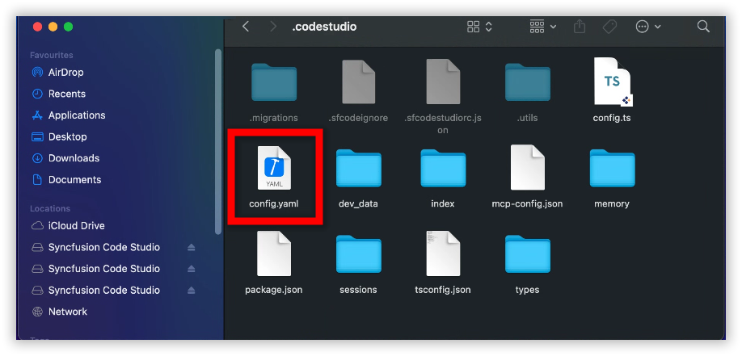Open the mcp-config.json file

tap(527, 169)
